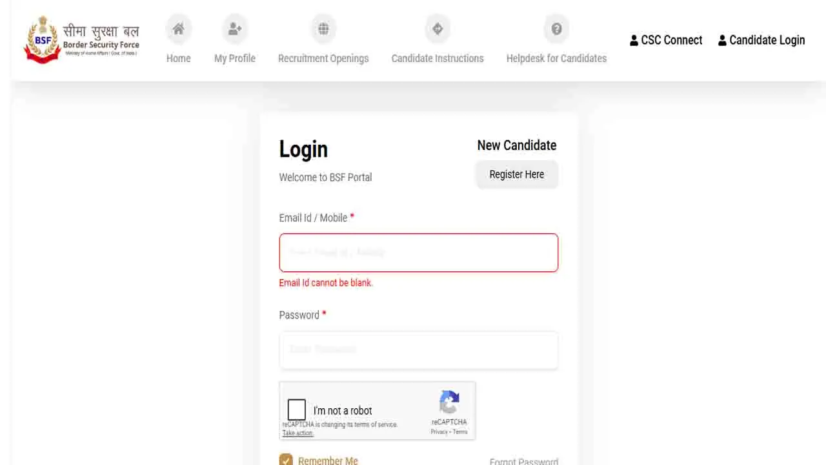Viewport: 826px width, 465px height.
Task: Go to the Candidate Instructions menu item
Action: tap(438, 58)
